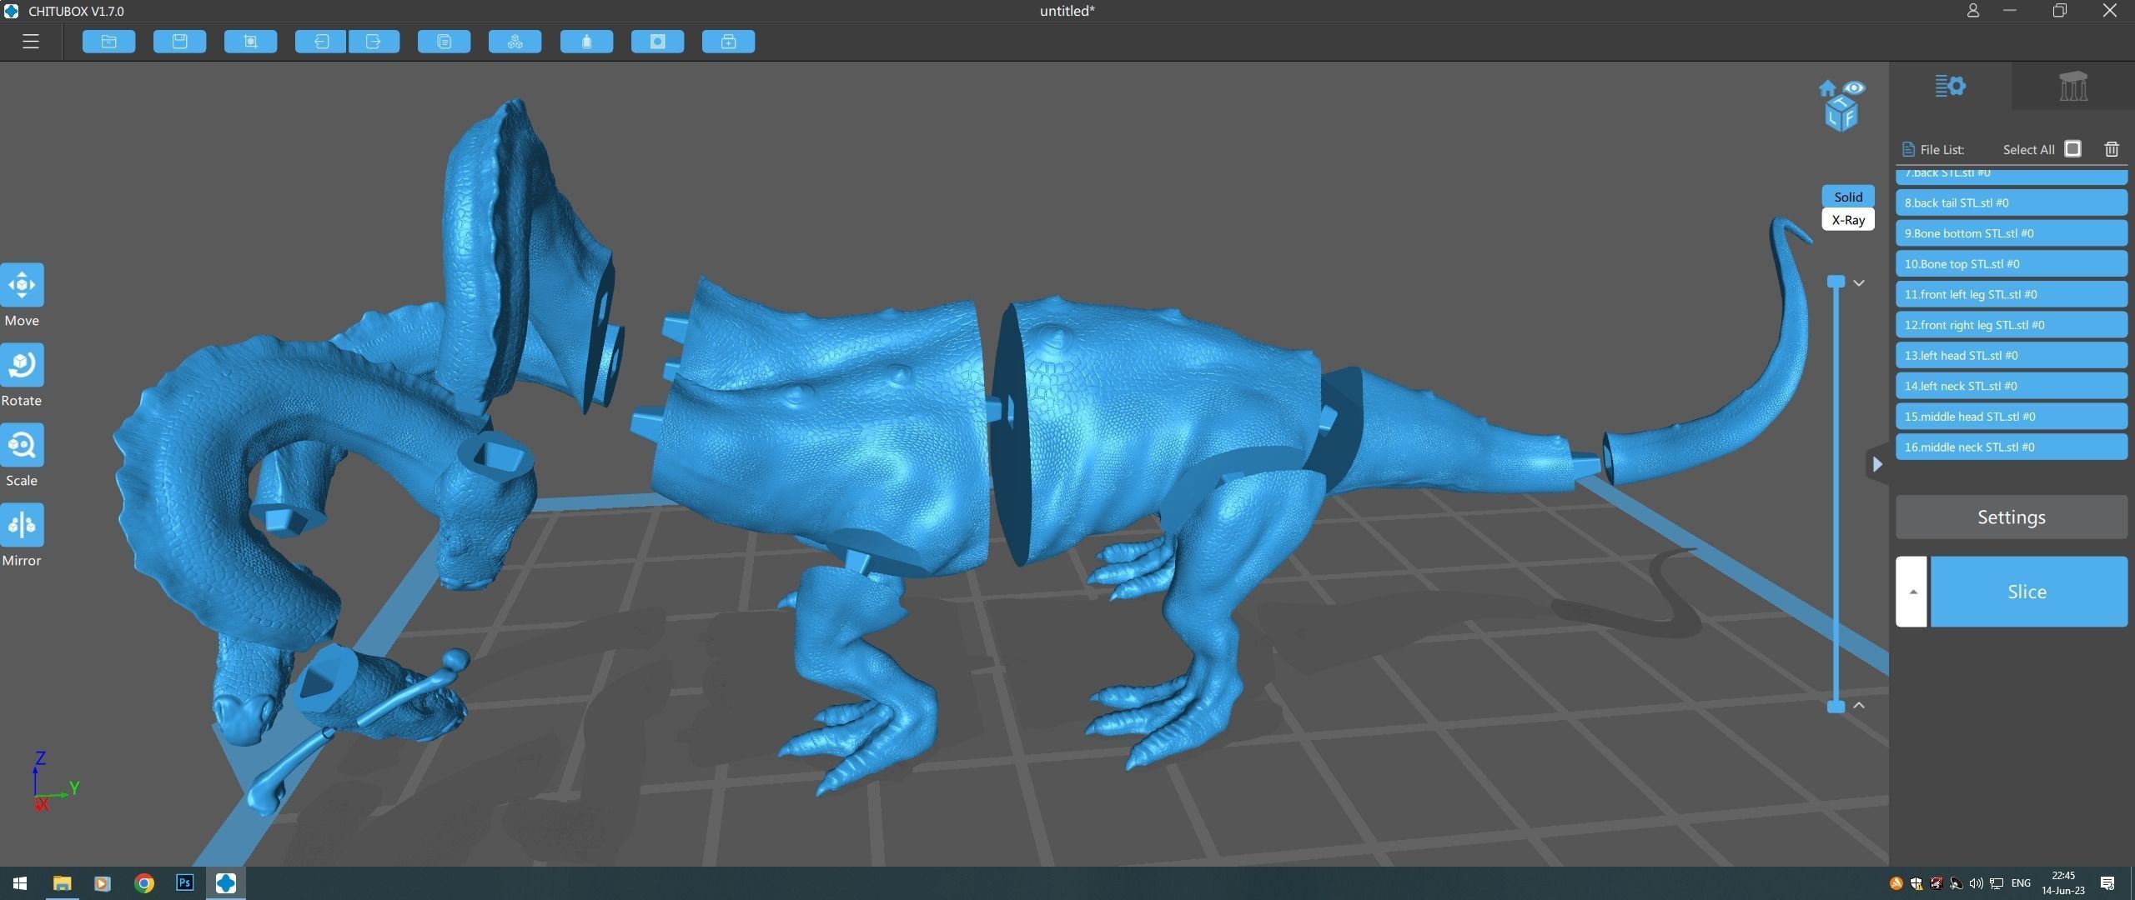The height and width of the screenshot is (900, 2135).
Task: Select 13.left head STL.stl #0
Action: tap(2012, 356)
